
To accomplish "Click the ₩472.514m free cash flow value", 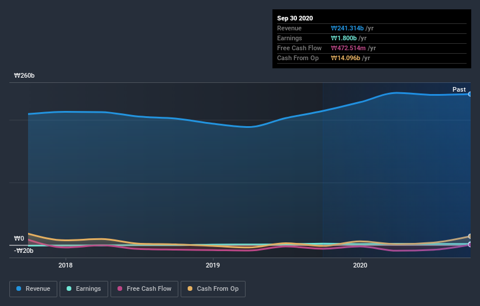I will coord(348,48).
